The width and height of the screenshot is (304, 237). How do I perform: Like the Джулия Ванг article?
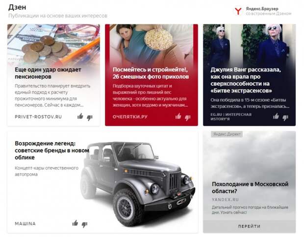[276, 116]
